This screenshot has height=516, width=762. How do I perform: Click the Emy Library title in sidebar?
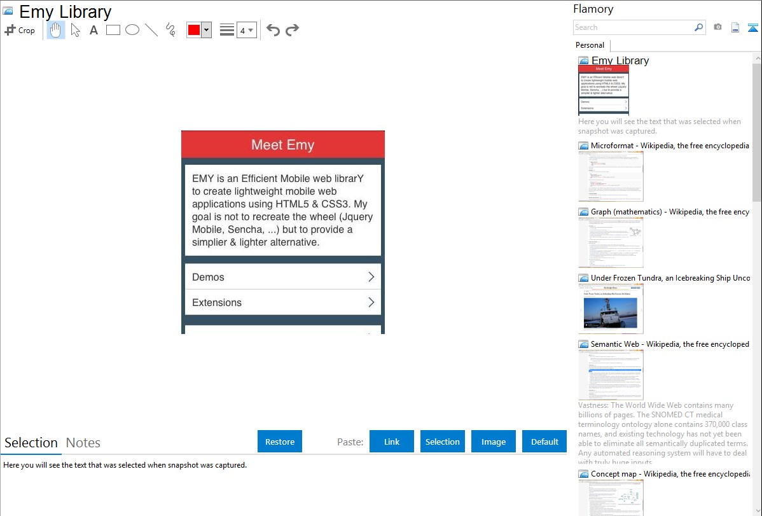620,61
